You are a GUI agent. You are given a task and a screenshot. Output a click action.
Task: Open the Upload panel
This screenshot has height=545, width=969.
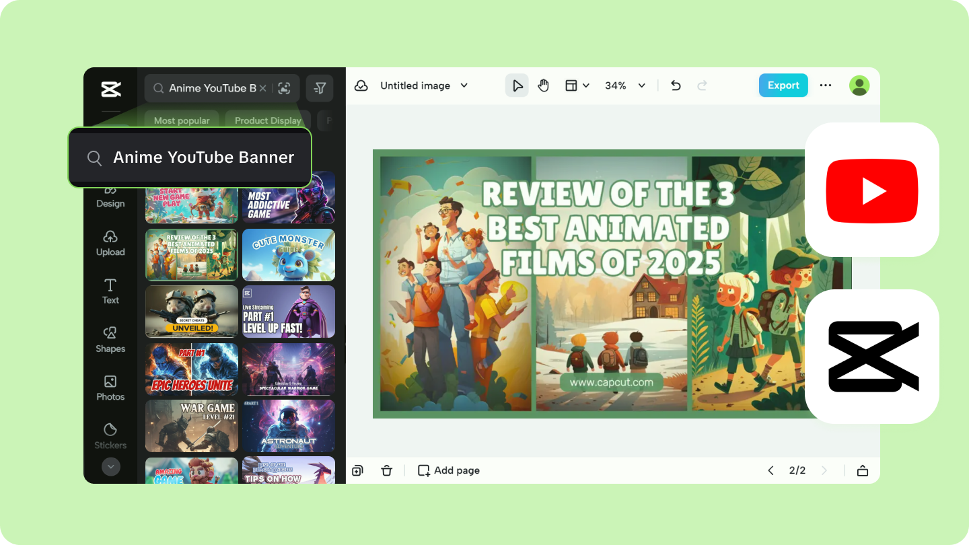110,244
